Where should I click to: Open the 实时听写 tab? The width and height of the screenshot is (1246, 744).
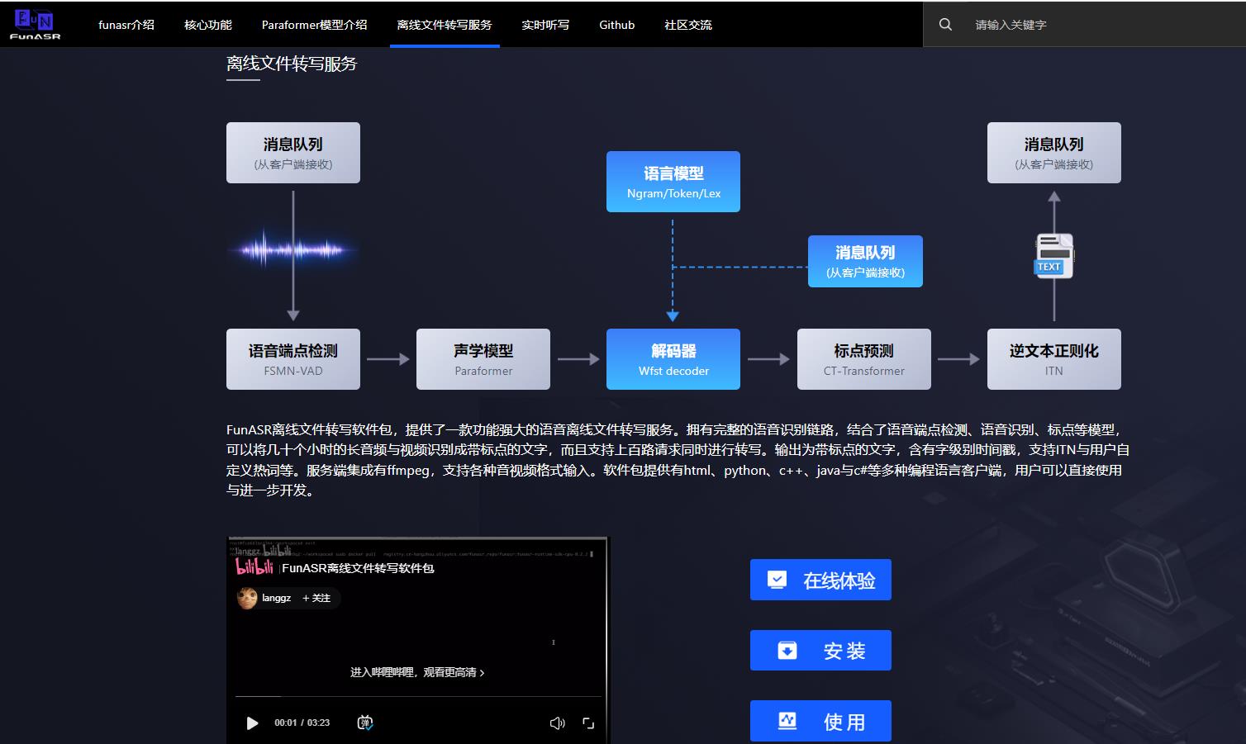click(545, 25)
